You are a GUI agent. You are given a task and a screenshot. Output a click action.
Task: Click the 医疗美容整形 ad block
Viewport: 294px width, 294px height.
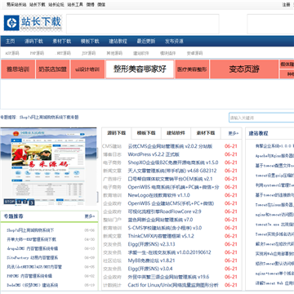point(192,69)
